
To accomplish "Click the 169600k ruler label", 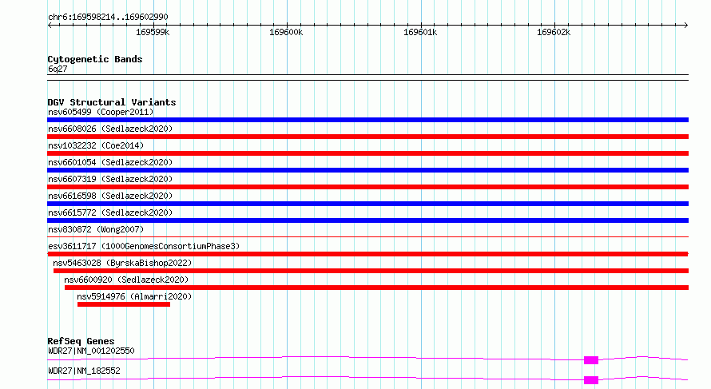I will 286,32.
